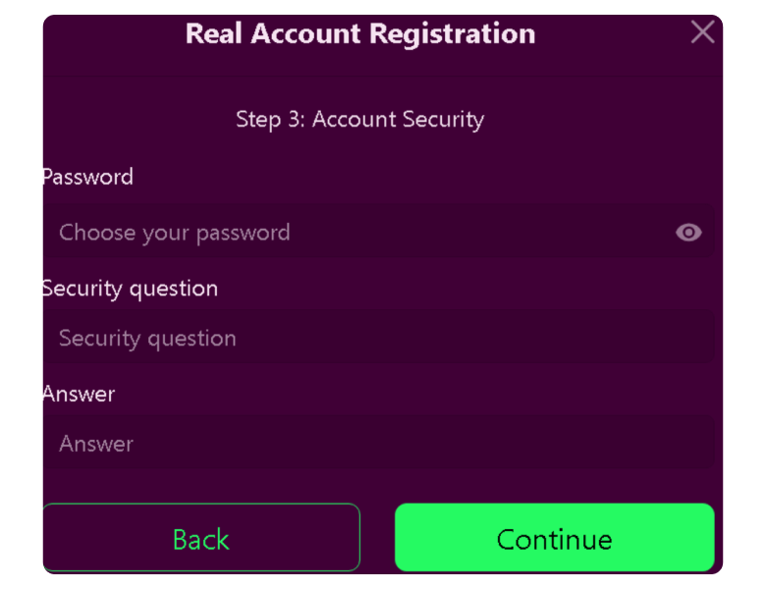Toggle password visibility with the eye icon
766x589 pixels.
coord(688,233)
